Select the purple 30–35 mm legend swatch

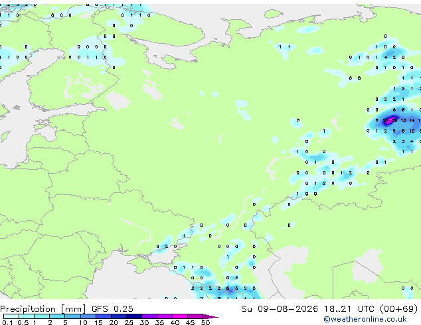point(149,316)
